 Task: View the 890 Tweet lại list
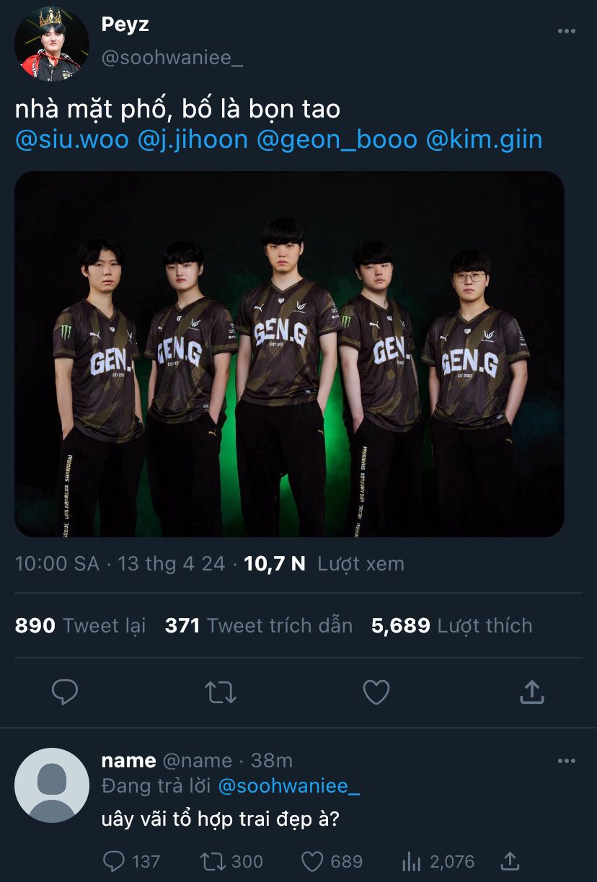tap(80, 625)
